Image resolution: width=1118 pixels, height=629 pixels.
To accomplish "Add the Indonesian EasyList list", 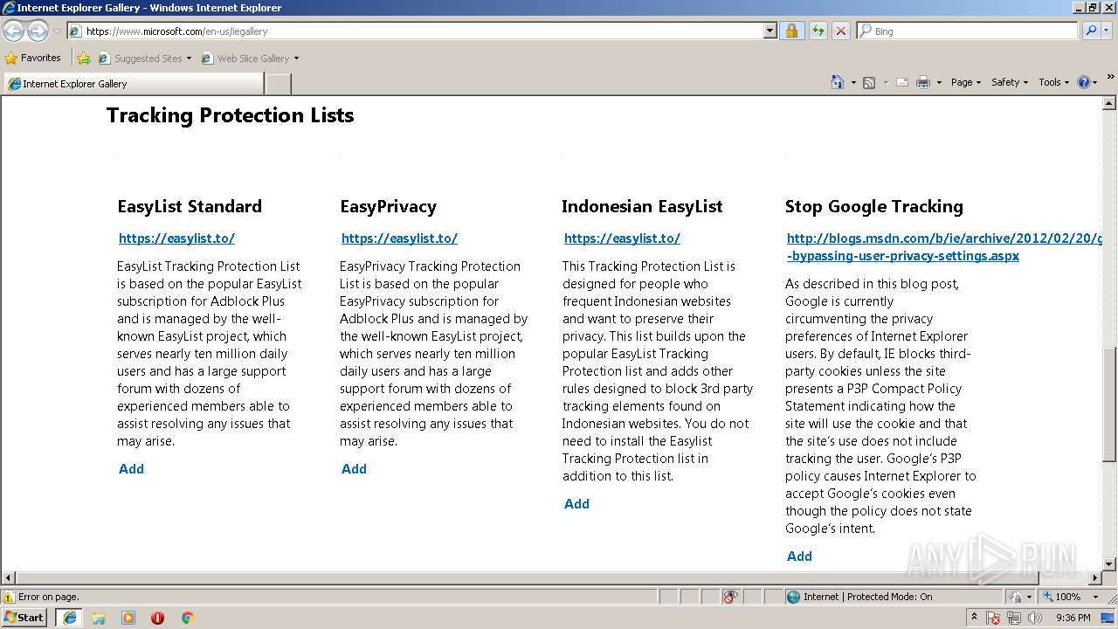I will click(576, 504).
